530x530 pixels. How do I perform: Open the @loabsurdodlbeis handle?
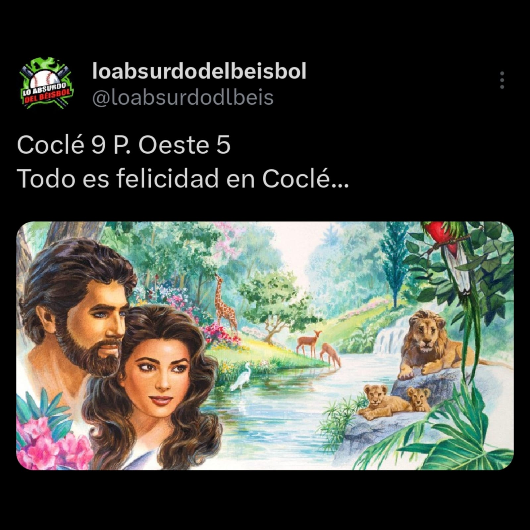click(183, 97)
